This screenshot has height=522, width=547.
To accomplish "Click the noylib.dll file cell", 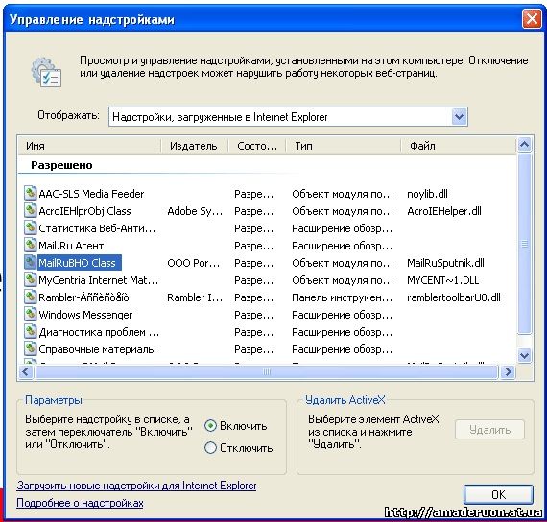I will pos(427,194).
